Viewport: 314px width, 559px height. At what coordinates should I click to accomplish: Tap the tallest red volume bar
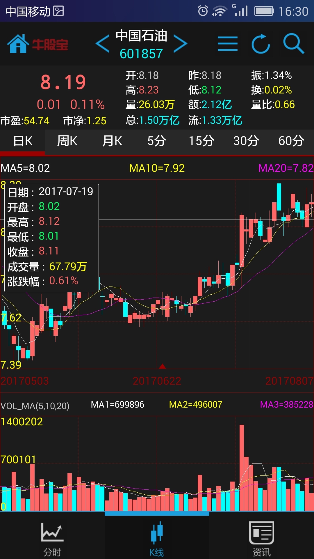pyautogui.click(x=242, y=469)
